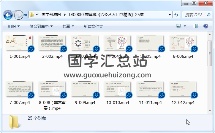
Task: Open the 组织 menu
Action: (x=14, y=26)
